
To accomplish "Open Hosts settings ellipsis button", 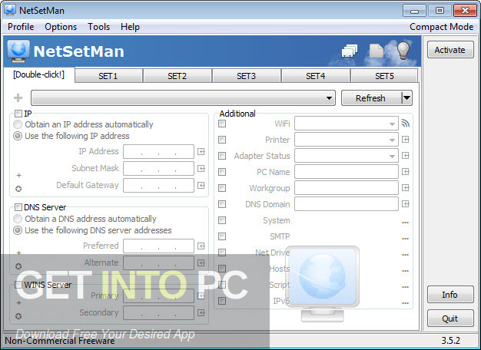I will point(405,271).
